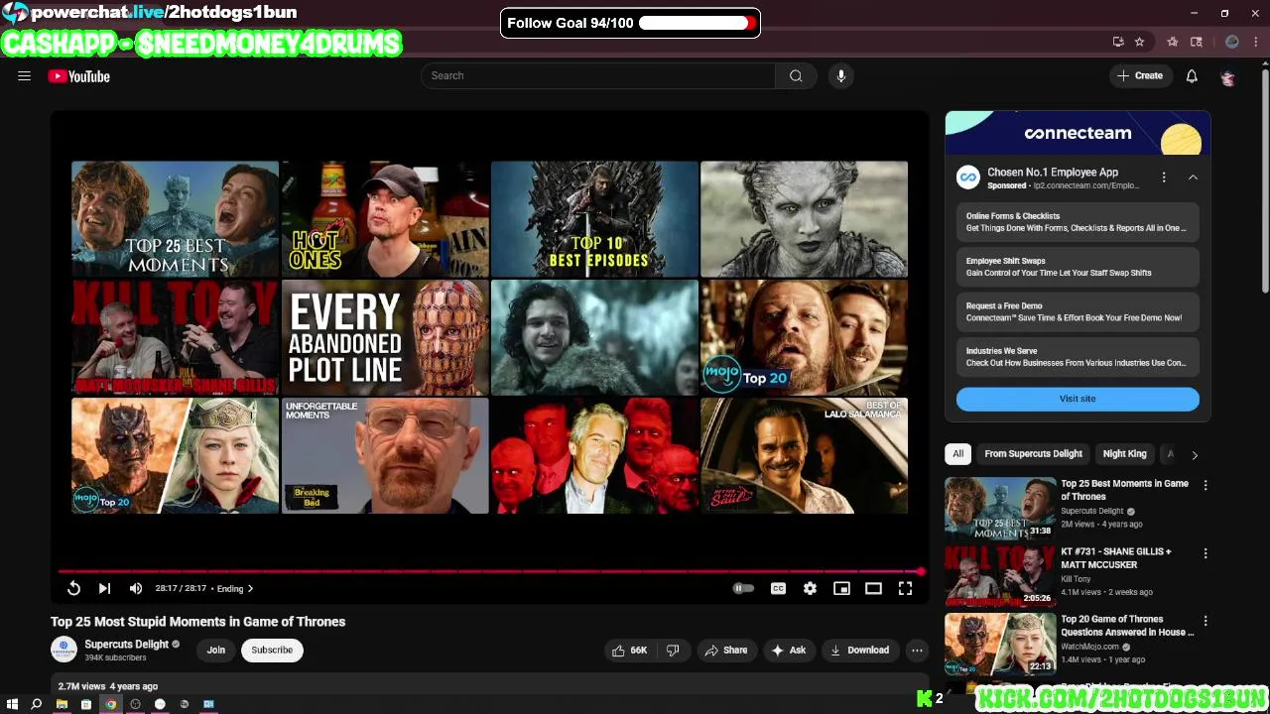Viewport: 1270px width, 714px height.
Task: Toggle theater mode view
Action: (873, 588)
